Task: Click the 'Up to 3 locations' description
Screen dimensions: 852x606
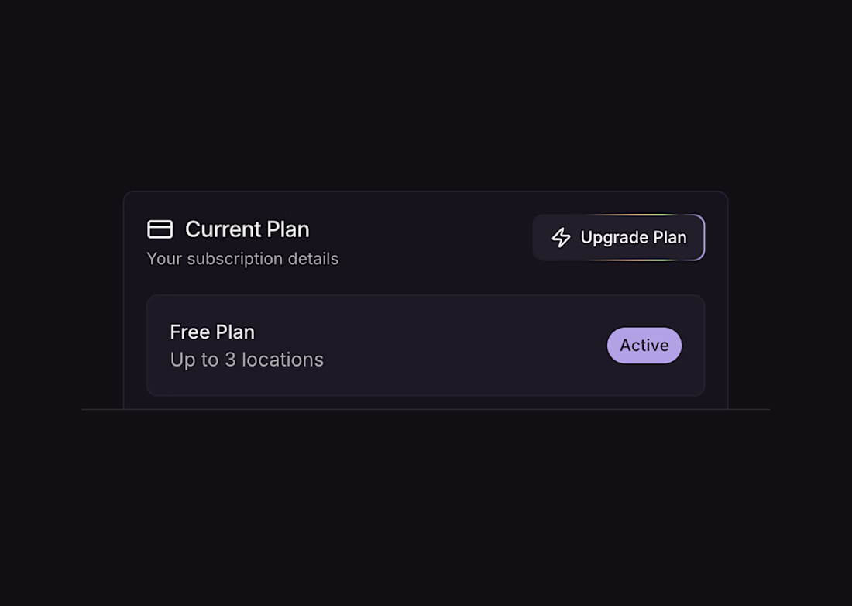Action: tap(246, 360)
